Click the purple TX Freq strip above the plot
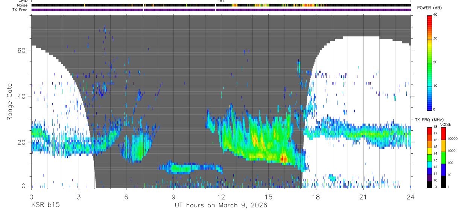 [221, 10]
